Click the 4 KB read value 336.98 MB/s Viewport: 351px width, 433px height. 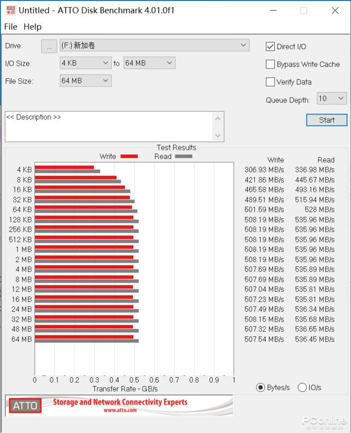point(315,169)
